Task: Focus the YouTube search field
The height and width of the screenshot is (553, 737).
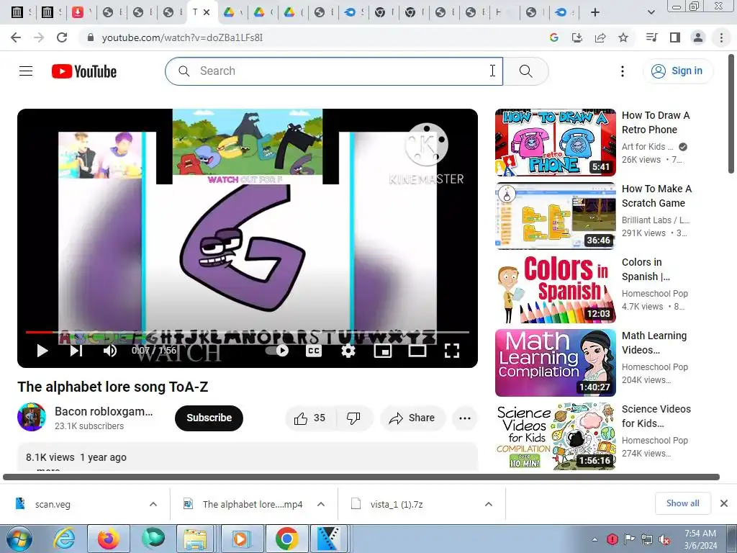Action: click(x=334, y=71)
